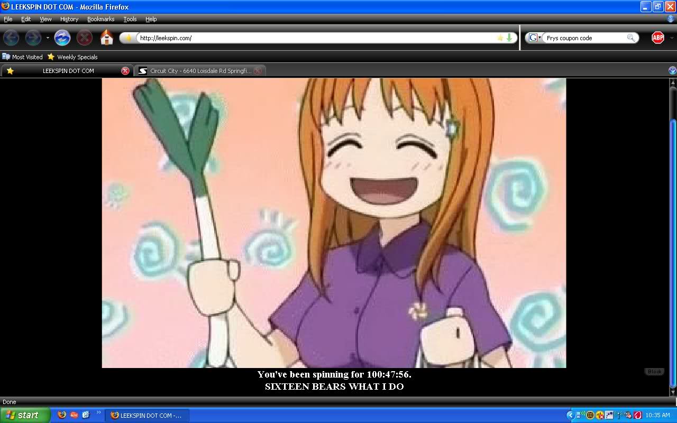
Task: Open the back/forward history dropdown arrow
Action: [48, 38]
